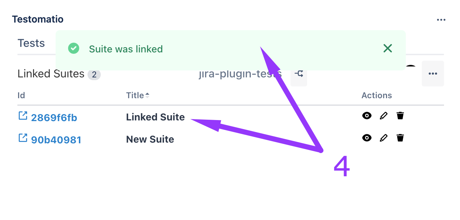Dismiss the Suite was linked notification
The height and width of the screenshot is (220, 460).
pos(388,49)
